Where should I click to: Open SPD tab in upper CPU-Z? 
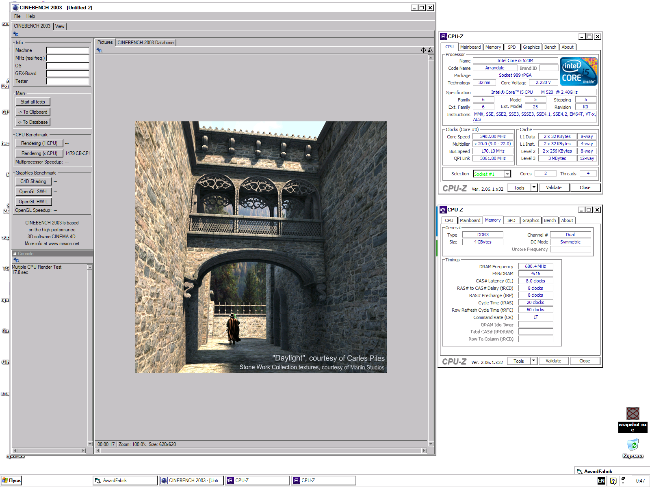click(512, 47)
